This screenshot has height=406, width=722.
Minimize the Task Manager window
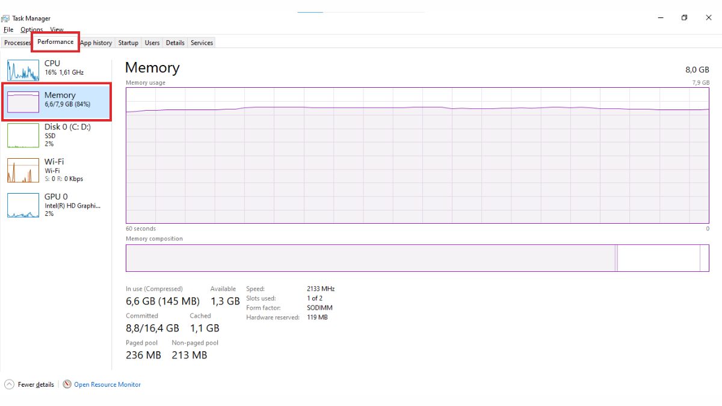(x=660, y=18)
